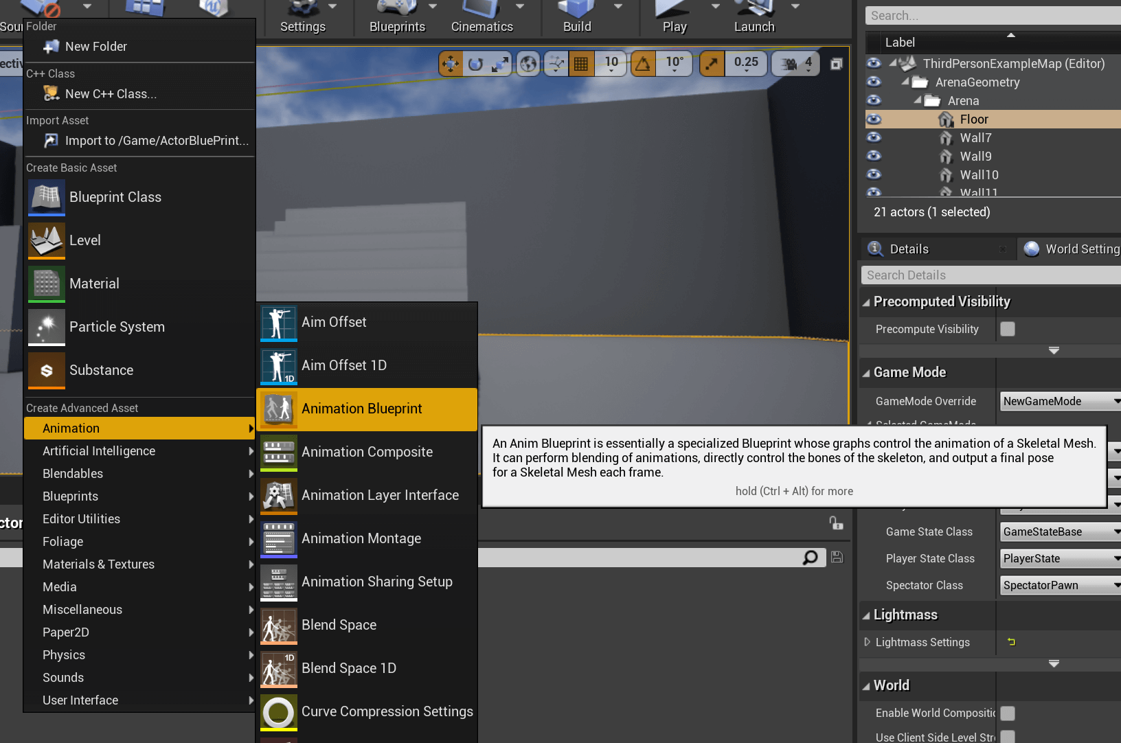Expand Lightmass Settings property

click(867, 642)
